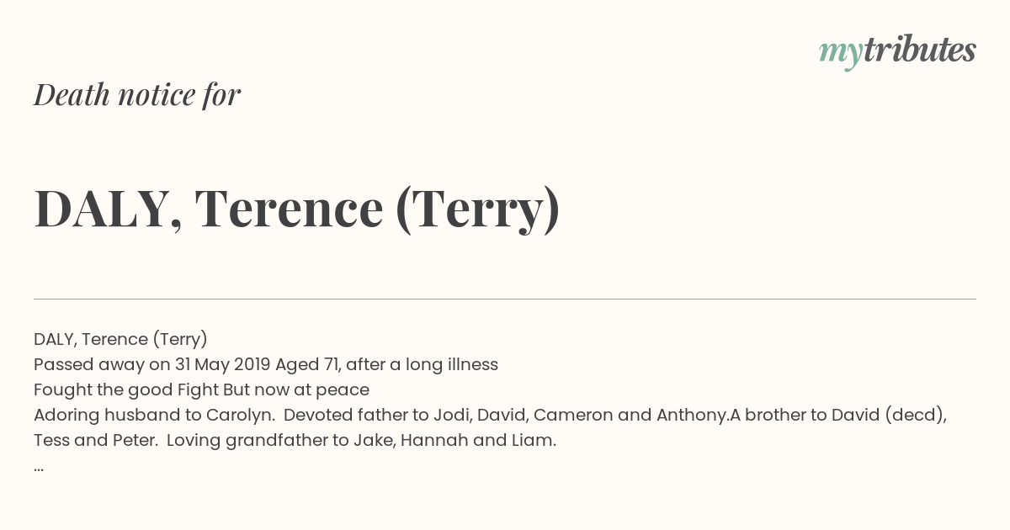Click the dark "tributes" part of logo
Screen dimensions: 1010x530
pos(920,50)
